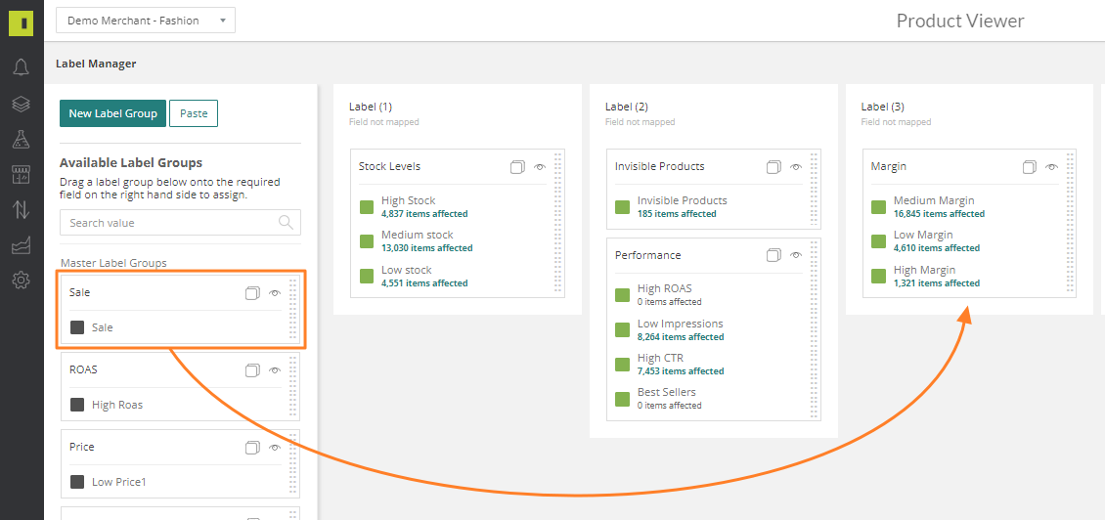
Task: Open the Demo Merchant - Fashion dropdown
Action: (x=146, y=21)
